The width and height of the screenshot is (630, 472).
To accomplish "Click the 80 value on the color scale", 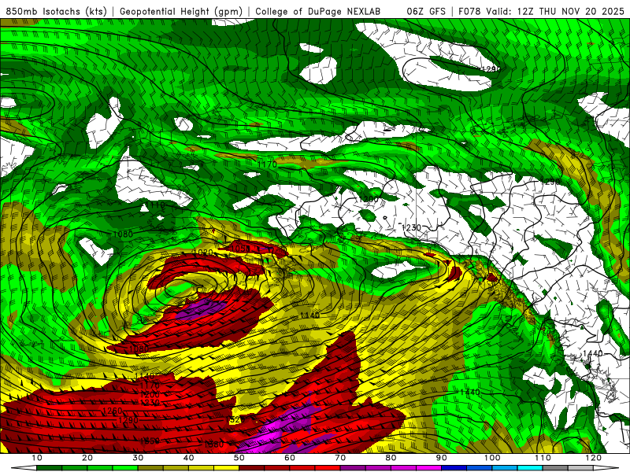I will [x=391, y=458].
